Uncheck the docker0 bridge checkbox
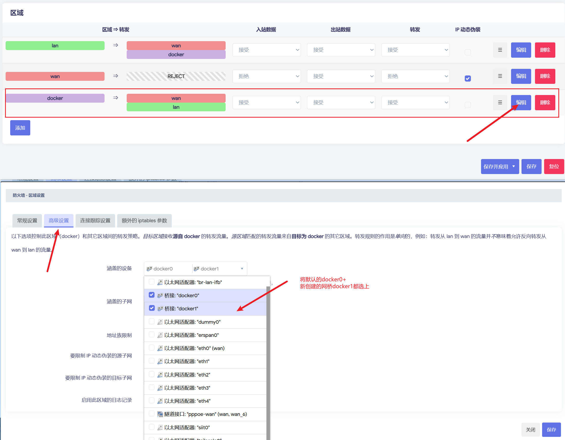 [152, 295]
